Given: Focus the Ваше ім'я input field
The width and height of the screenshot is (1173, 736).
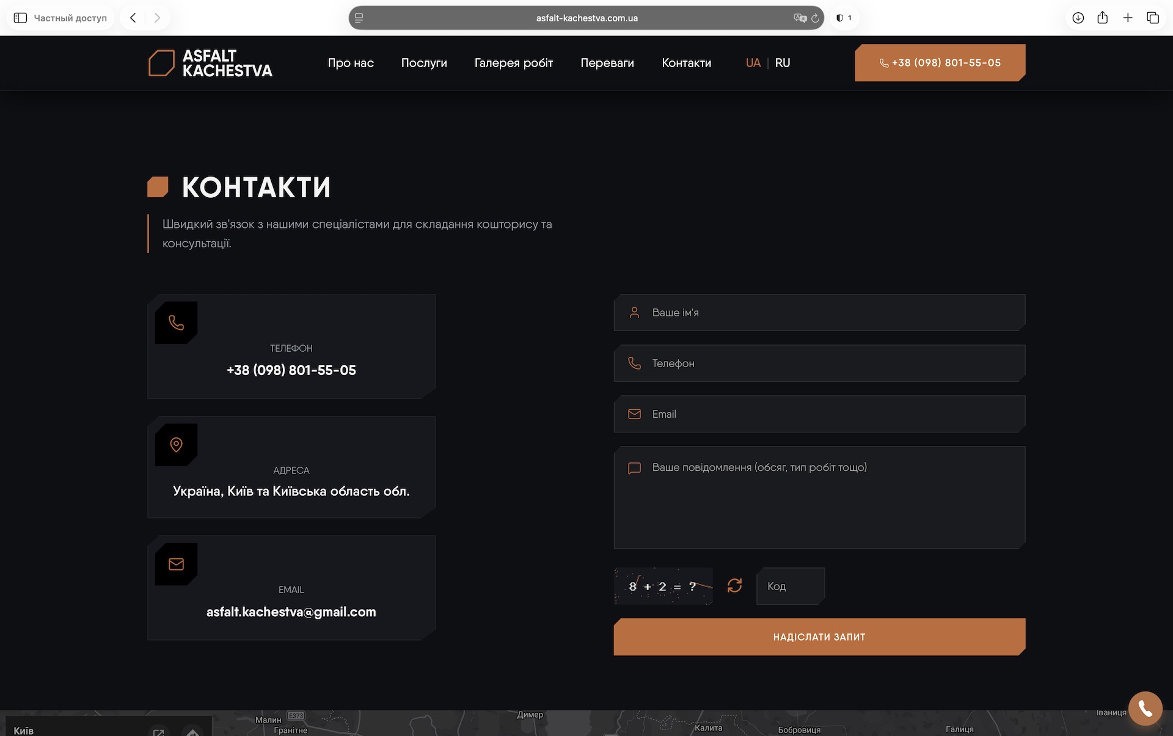Looking at the screenshot, I should [819, 313].
